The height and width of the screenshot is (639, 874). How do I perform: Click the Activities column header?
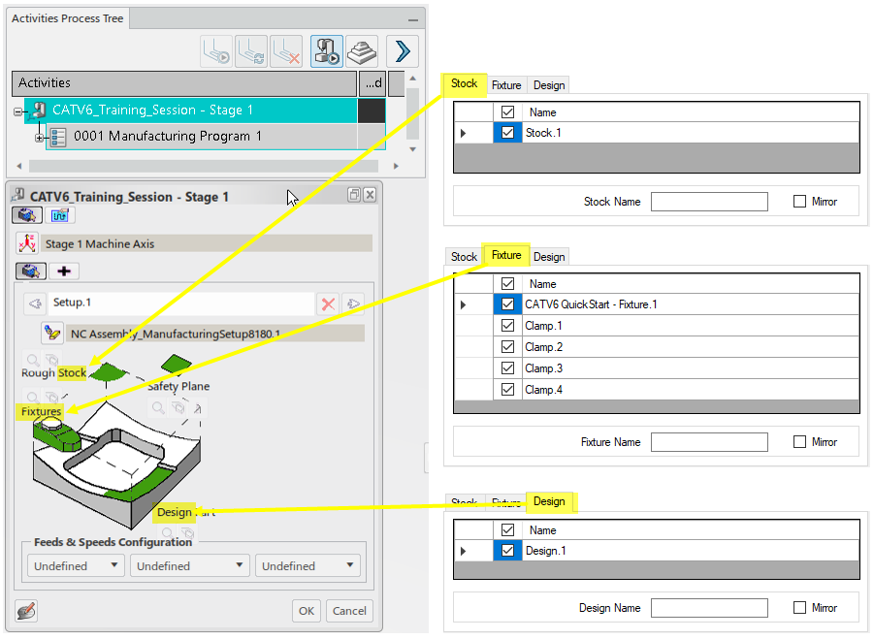tap(184, 83)
